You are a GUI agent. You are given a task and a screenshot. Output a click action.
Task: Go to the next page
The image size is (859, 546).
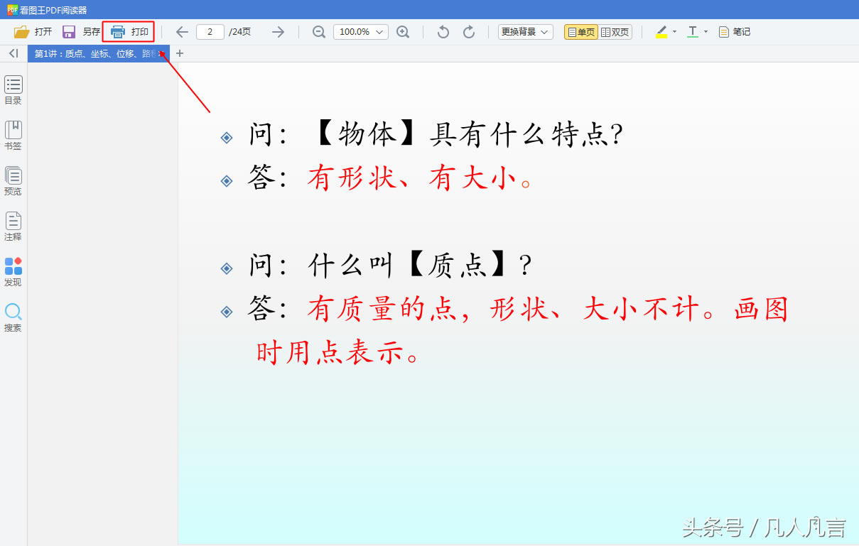tap(278, 31)
